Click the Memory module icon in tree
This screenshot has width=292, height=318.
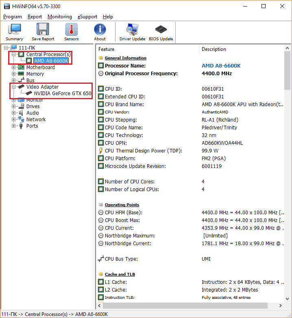click(21, 74)
